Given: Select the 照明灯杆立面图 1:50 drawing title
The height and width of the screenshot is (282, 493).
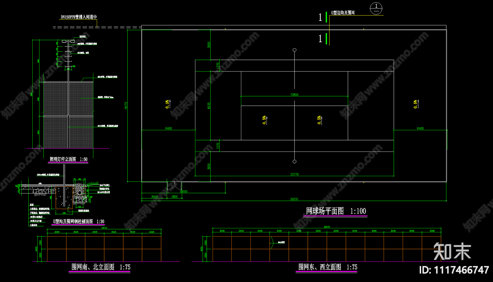Looking at the screenshot, I should 68,159.
